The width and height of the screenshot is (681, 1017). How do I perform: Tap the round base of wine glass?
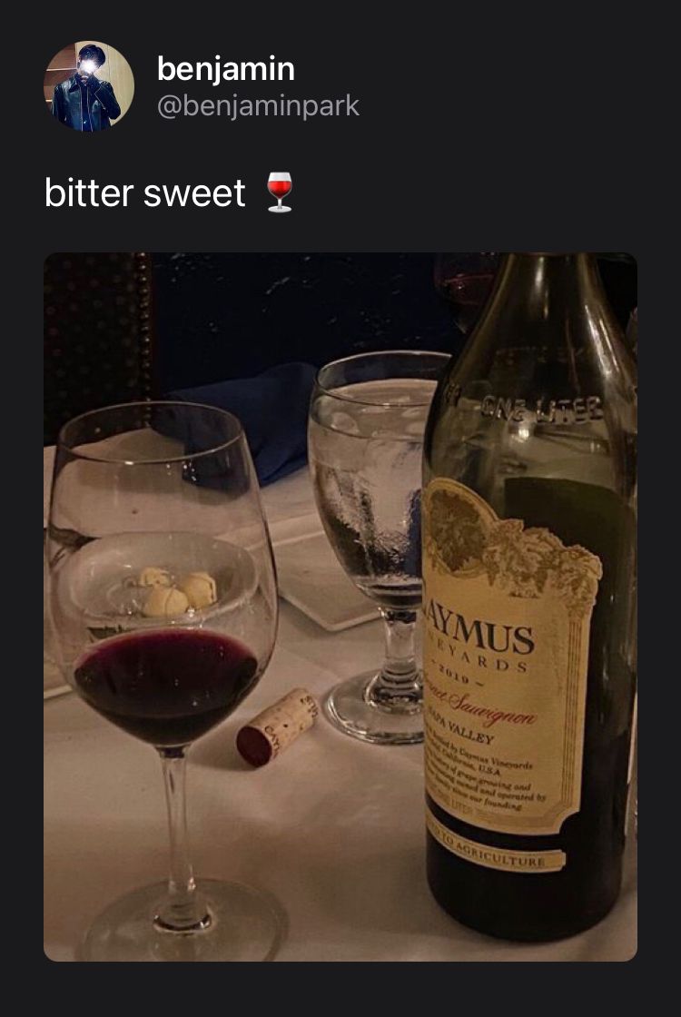click(183, 921)
